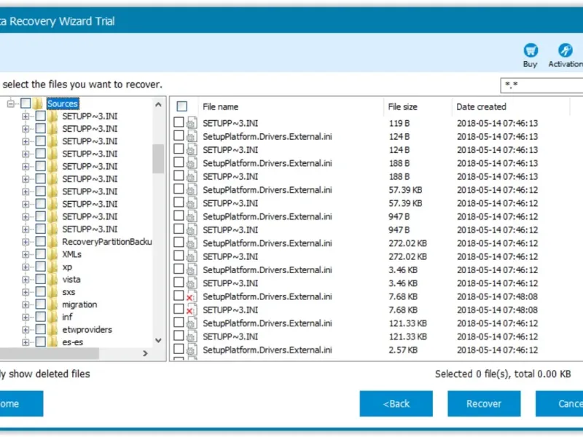Click file icon of 119 B SETUPP~3.INI
583x437 pixels.
tap(192, 123)
